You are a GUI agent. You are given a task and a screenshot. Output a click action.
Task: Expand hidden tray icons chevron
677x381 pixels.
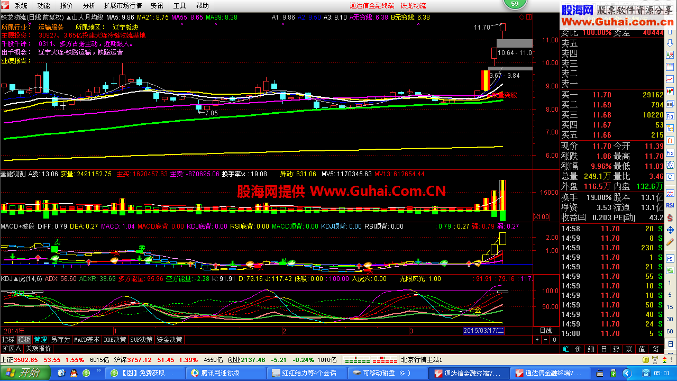tap(627, 373)
